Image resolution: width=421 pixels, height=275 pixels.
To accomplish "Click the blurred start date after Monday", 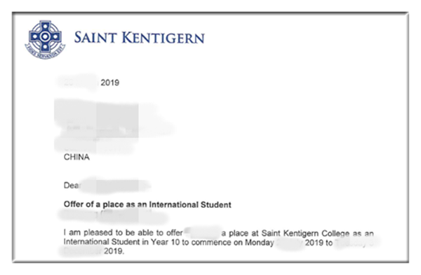I will click(289, 243).
